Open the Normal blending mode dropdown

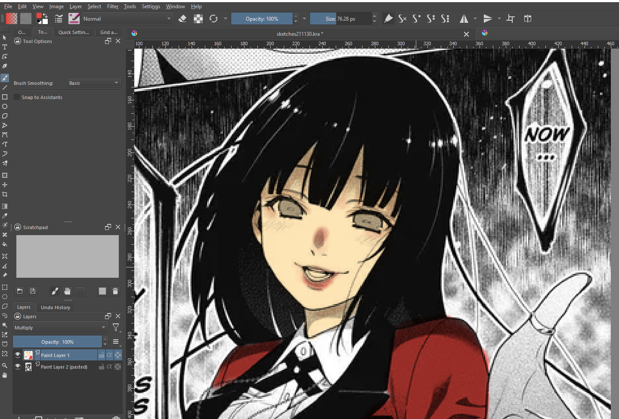pyautogui.click(x=127, y=19)
